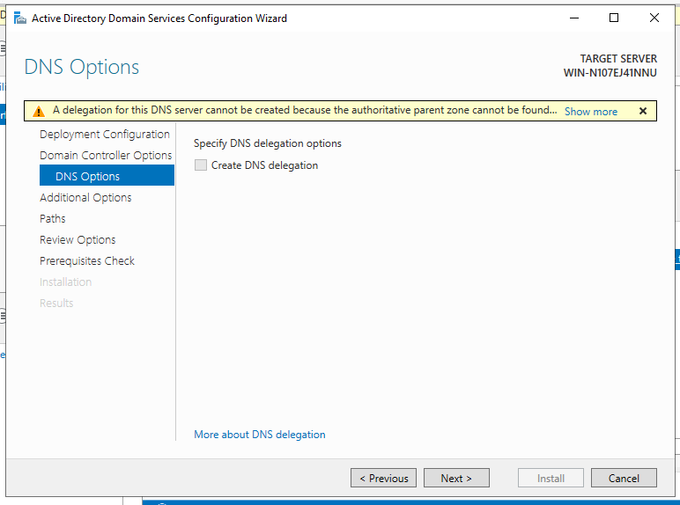Go to Domain Controller Options step
Screen dimensions: 680x505
pos(106,155)
